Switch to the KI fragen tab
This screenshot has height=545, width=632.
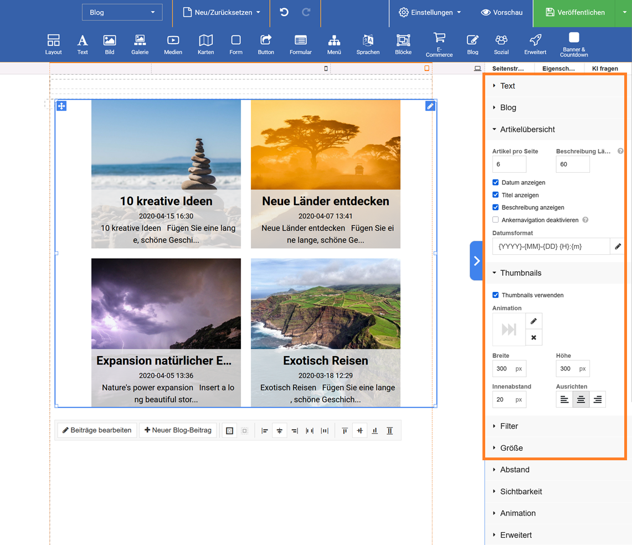[605, 69]
